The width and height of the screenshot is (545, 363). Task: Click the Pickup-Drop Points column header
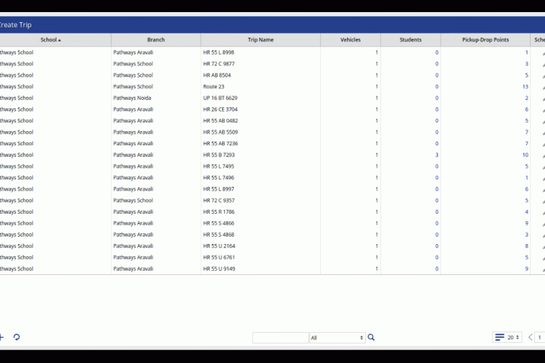pos(485,40)
